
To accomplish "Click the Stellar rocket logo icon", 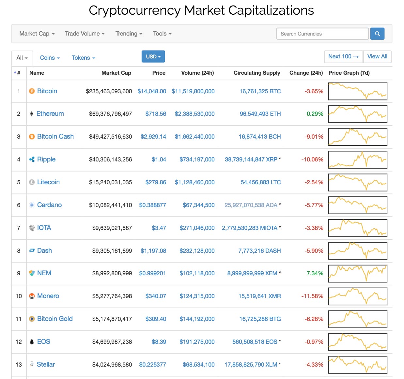I will (32, 364).
